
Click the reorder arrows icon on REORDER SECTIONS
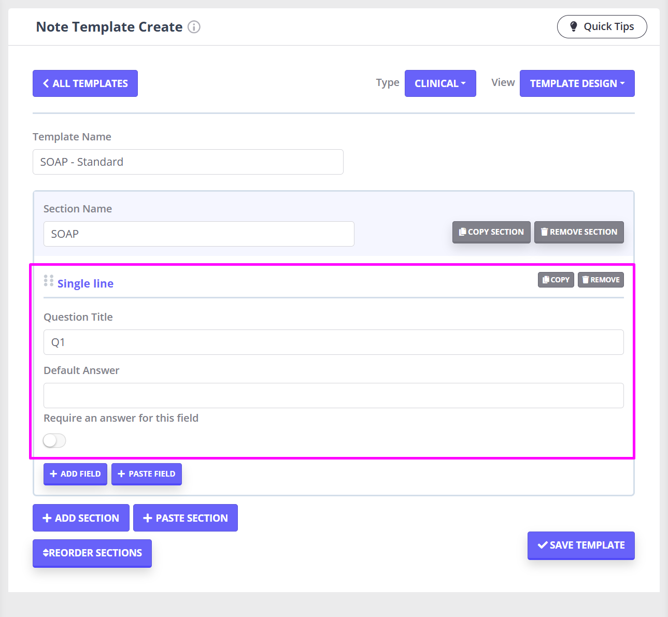pos(46,553)
